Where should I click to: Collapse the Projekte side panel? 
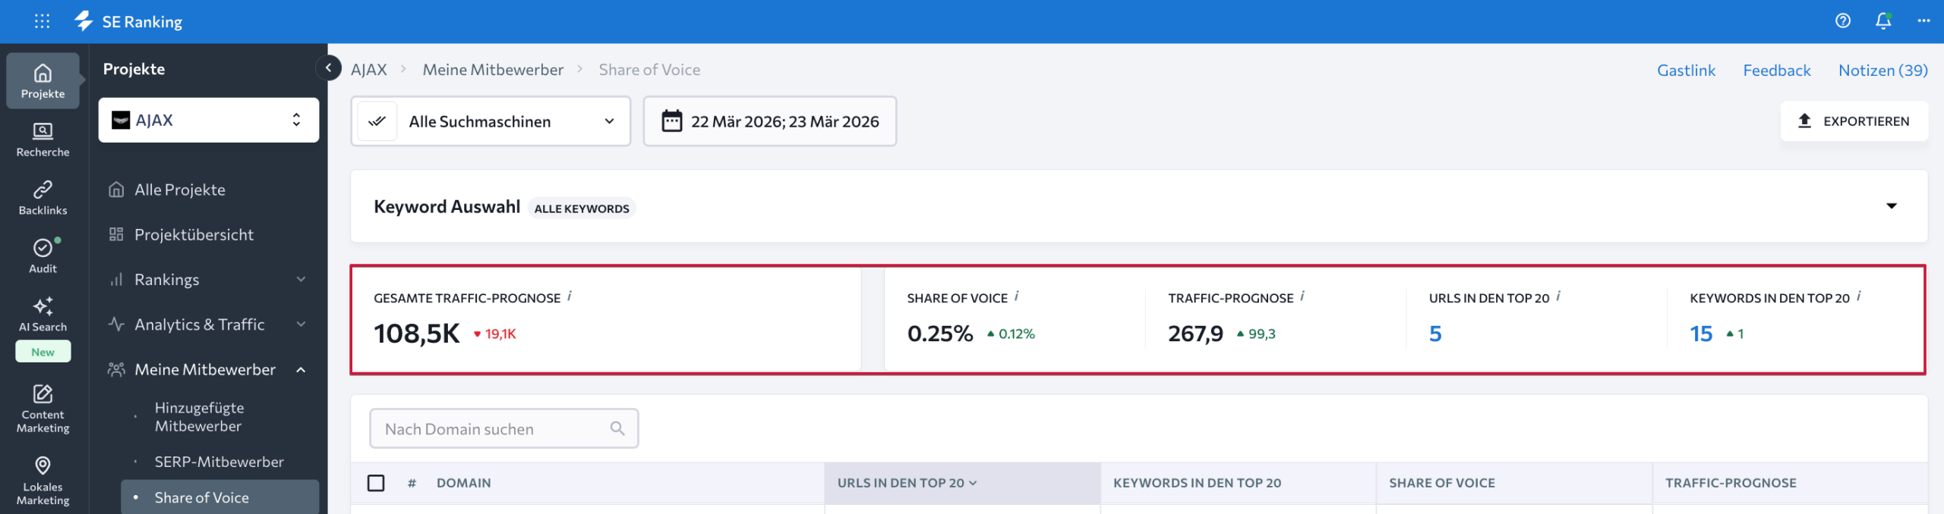328,68
